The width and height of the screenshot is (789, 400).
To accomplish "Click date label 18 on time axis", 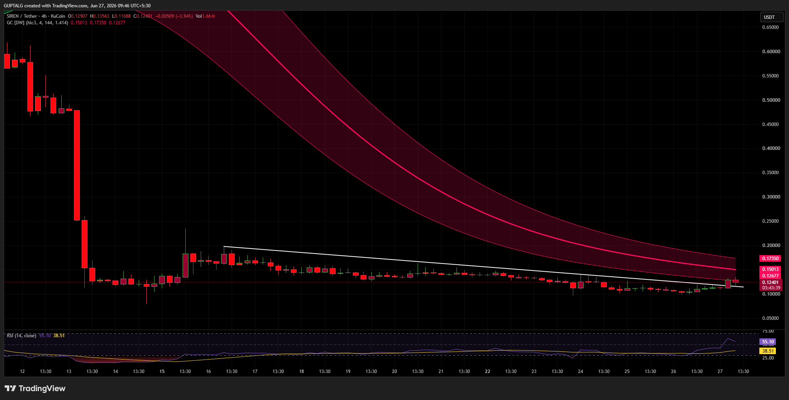I will [302, 371].
